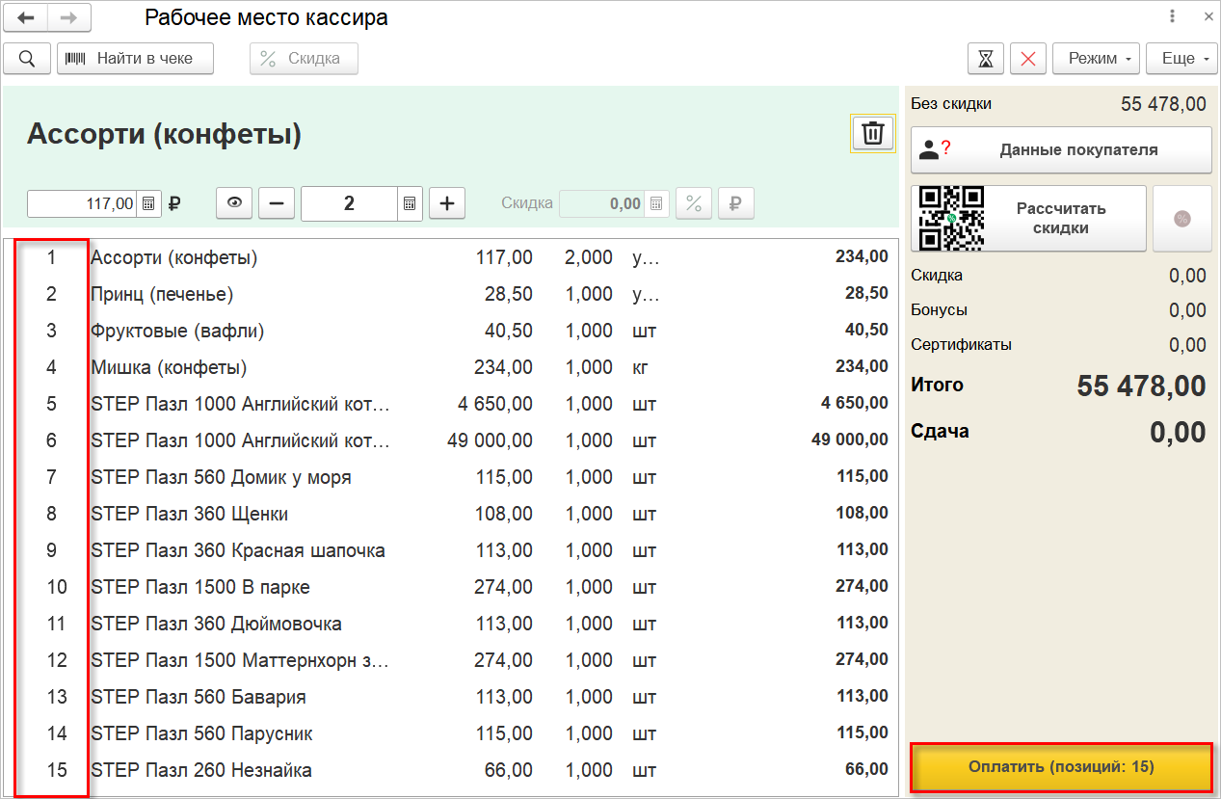Viewport: 1221px width, 799px height.
Task: Click the quantity field showing 2
Action: 349,203
